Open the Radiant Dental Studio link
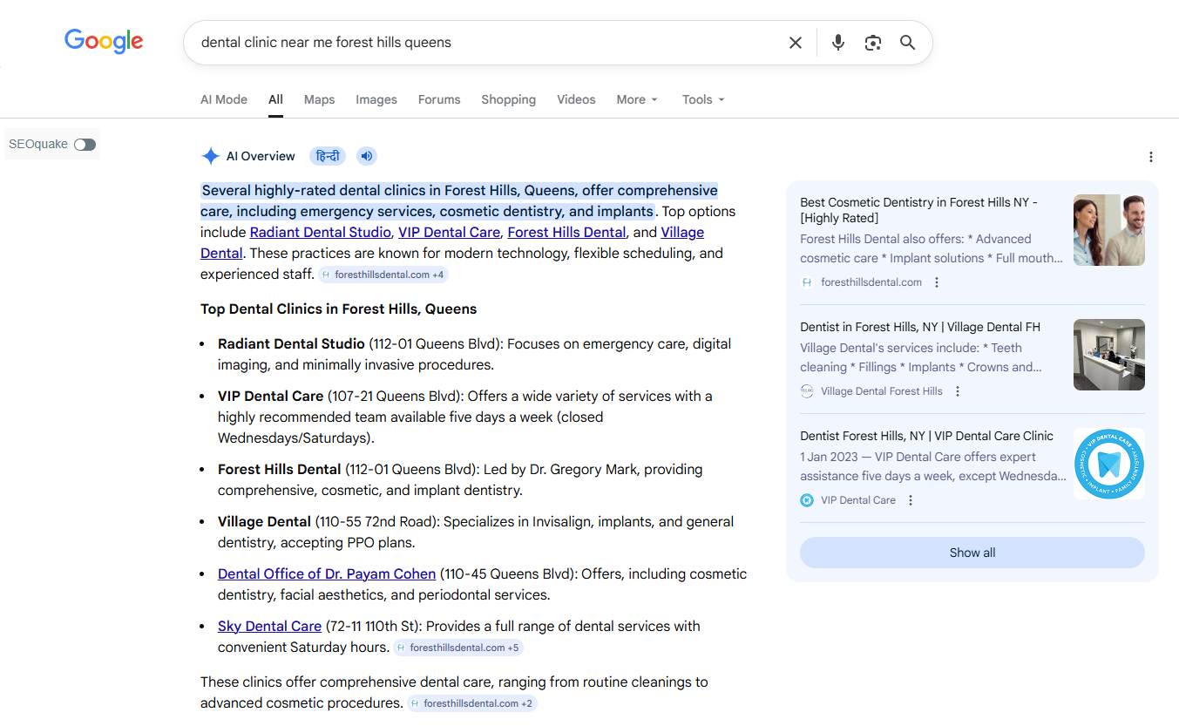Viewport: 1179px width, 726px height. [x=321, y=232]
